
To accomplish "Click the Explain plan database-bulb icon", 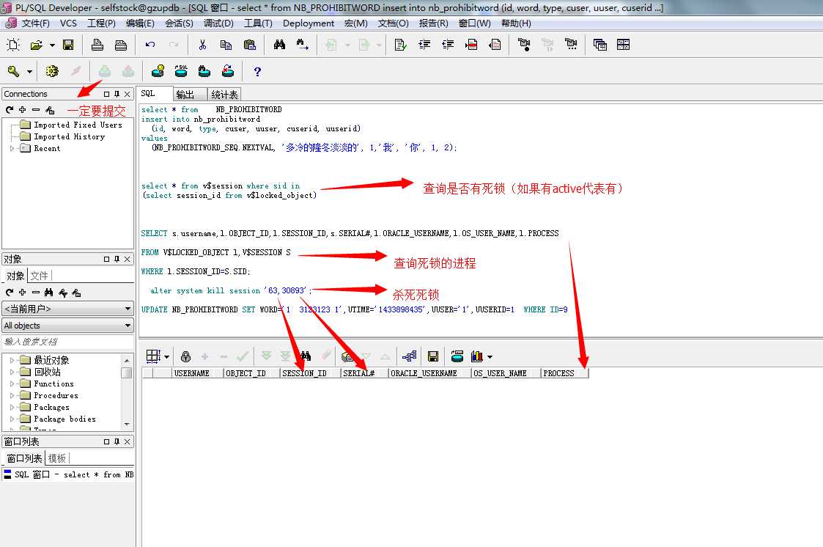I will (158, 71).
